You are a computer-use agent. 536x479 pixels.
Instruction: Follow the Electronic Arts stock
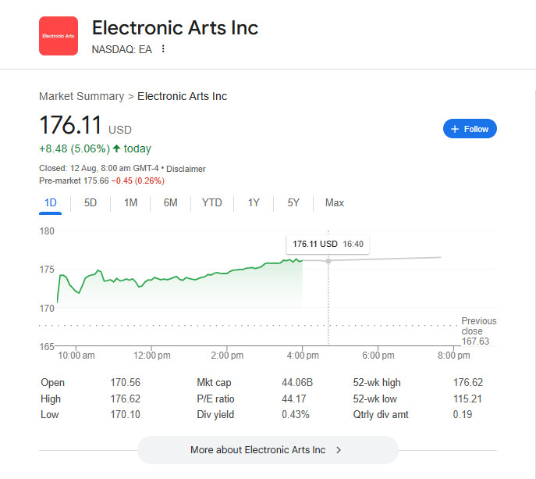click(x=470, y=129)
